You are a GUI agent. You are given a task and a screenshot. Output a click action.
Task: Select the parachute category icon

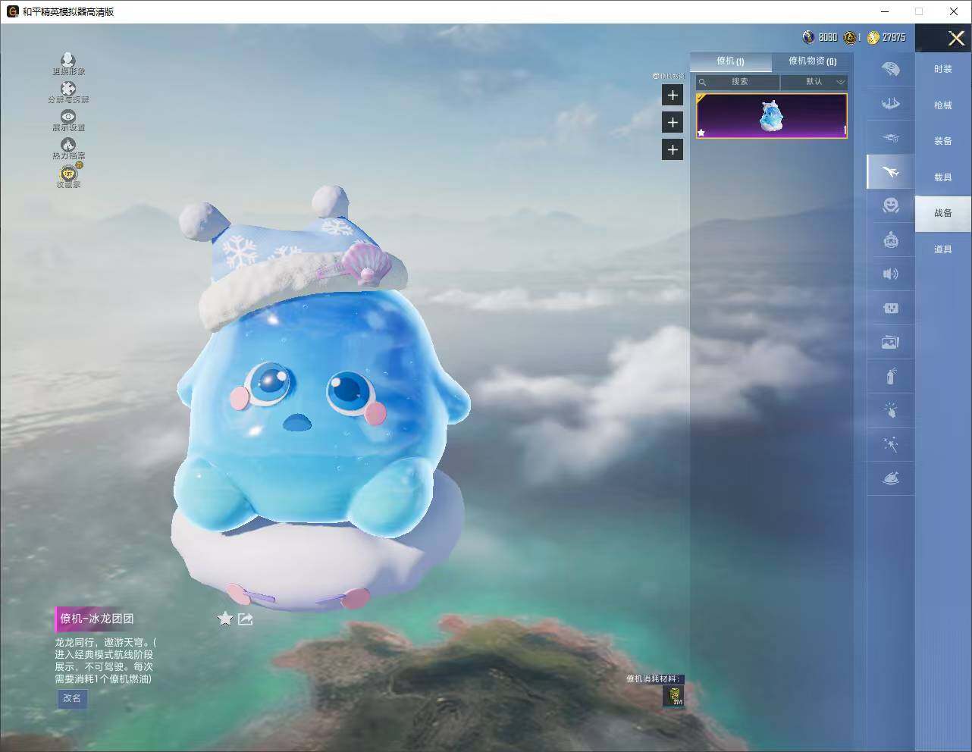click(x=891, y=69)
